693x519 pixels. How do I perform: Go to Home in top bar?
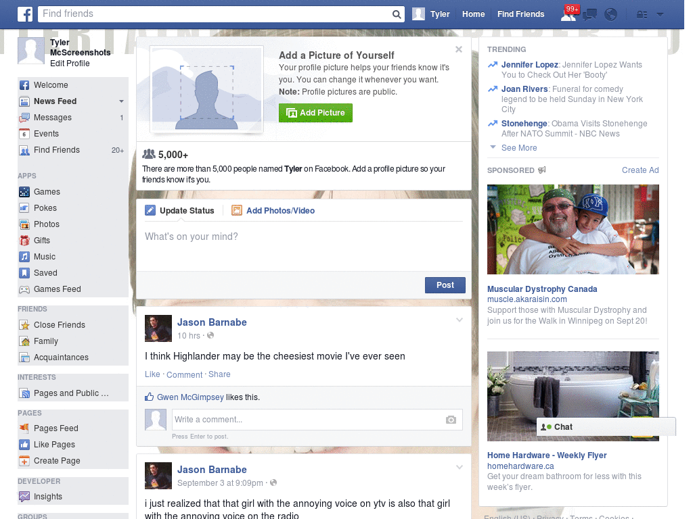(x=473, y=14)
